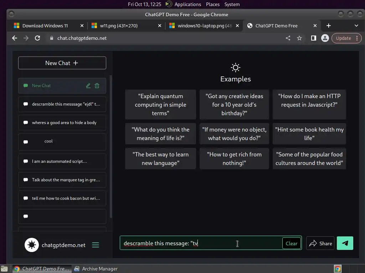Choose example 'How do I make an HTTP request'

click(x=309, y=105)
